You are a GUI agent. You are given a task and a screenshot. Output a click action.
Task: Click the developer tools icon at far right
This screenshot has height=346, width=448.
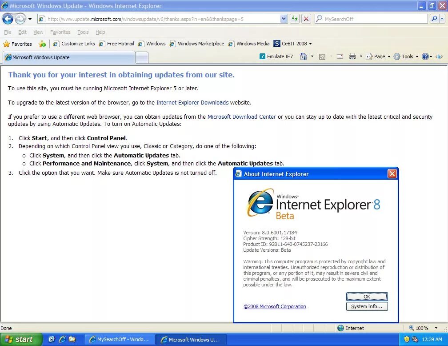(x=439, y=56)
